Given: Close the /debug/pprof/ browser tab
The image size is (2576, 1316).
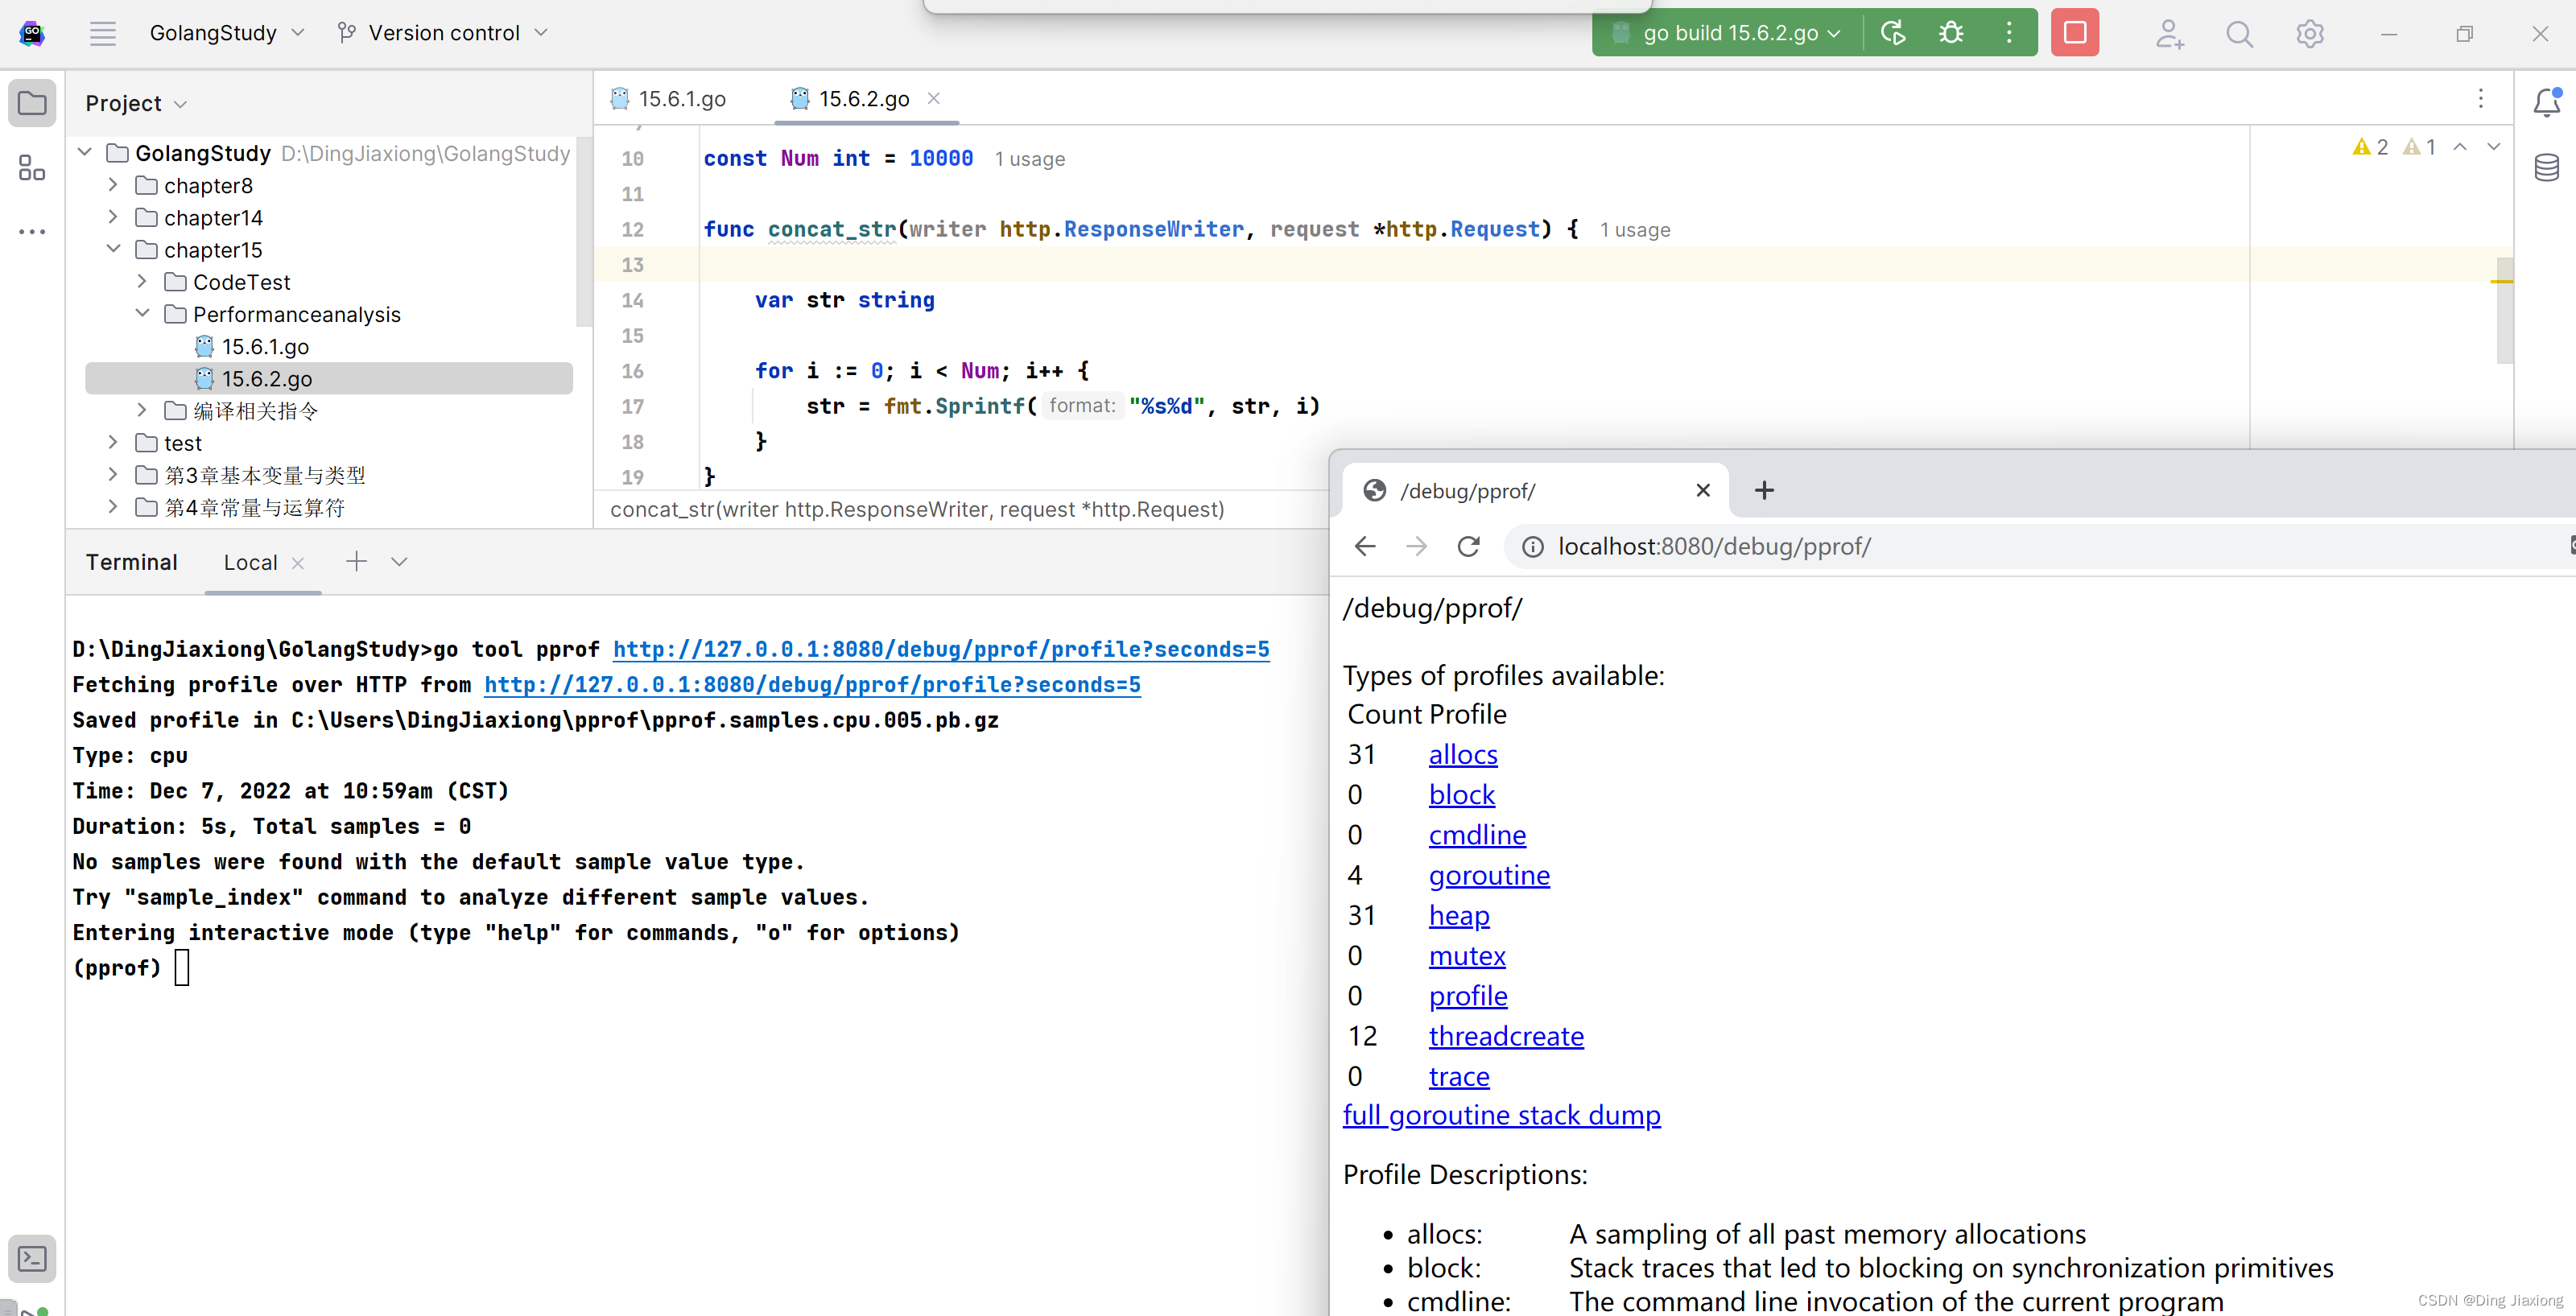Looking at the screenshot, I should (1703, 490).
